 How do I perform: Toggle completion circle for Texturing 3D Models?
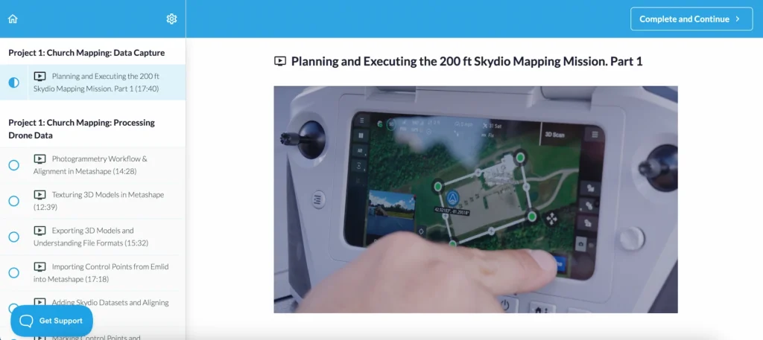point(14,201)
